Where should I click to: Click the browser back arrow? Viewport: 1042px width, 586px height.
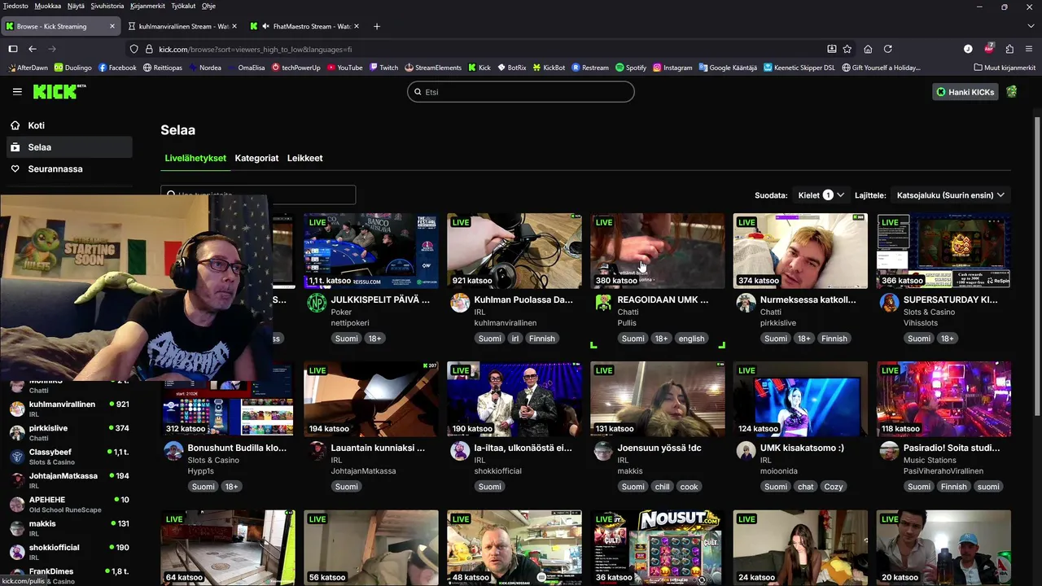tap(33, 49)
